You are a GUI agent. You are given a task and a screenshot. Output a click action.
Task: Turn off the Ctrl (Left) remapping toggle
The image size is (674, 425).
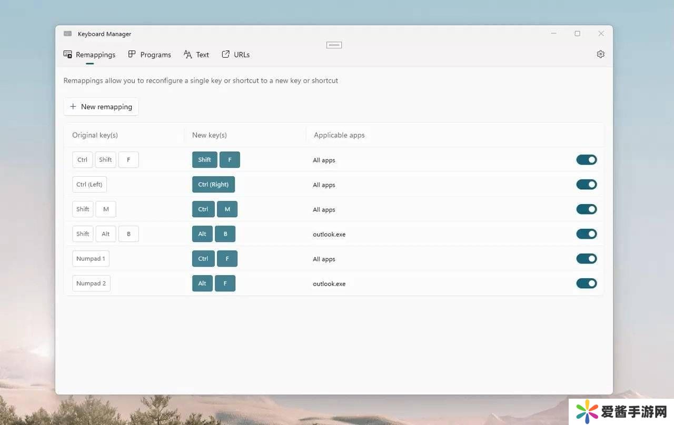pyautogui.click(x=586, y=185)
